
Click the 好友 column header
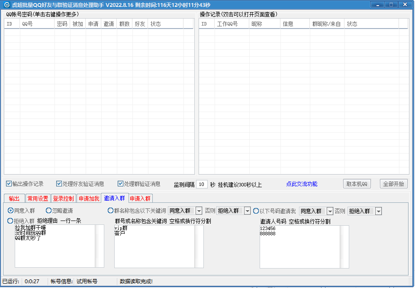coord(140,24)
